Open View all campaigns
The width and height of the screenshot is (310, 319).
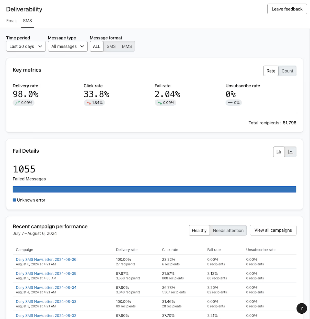click(273, 230)
